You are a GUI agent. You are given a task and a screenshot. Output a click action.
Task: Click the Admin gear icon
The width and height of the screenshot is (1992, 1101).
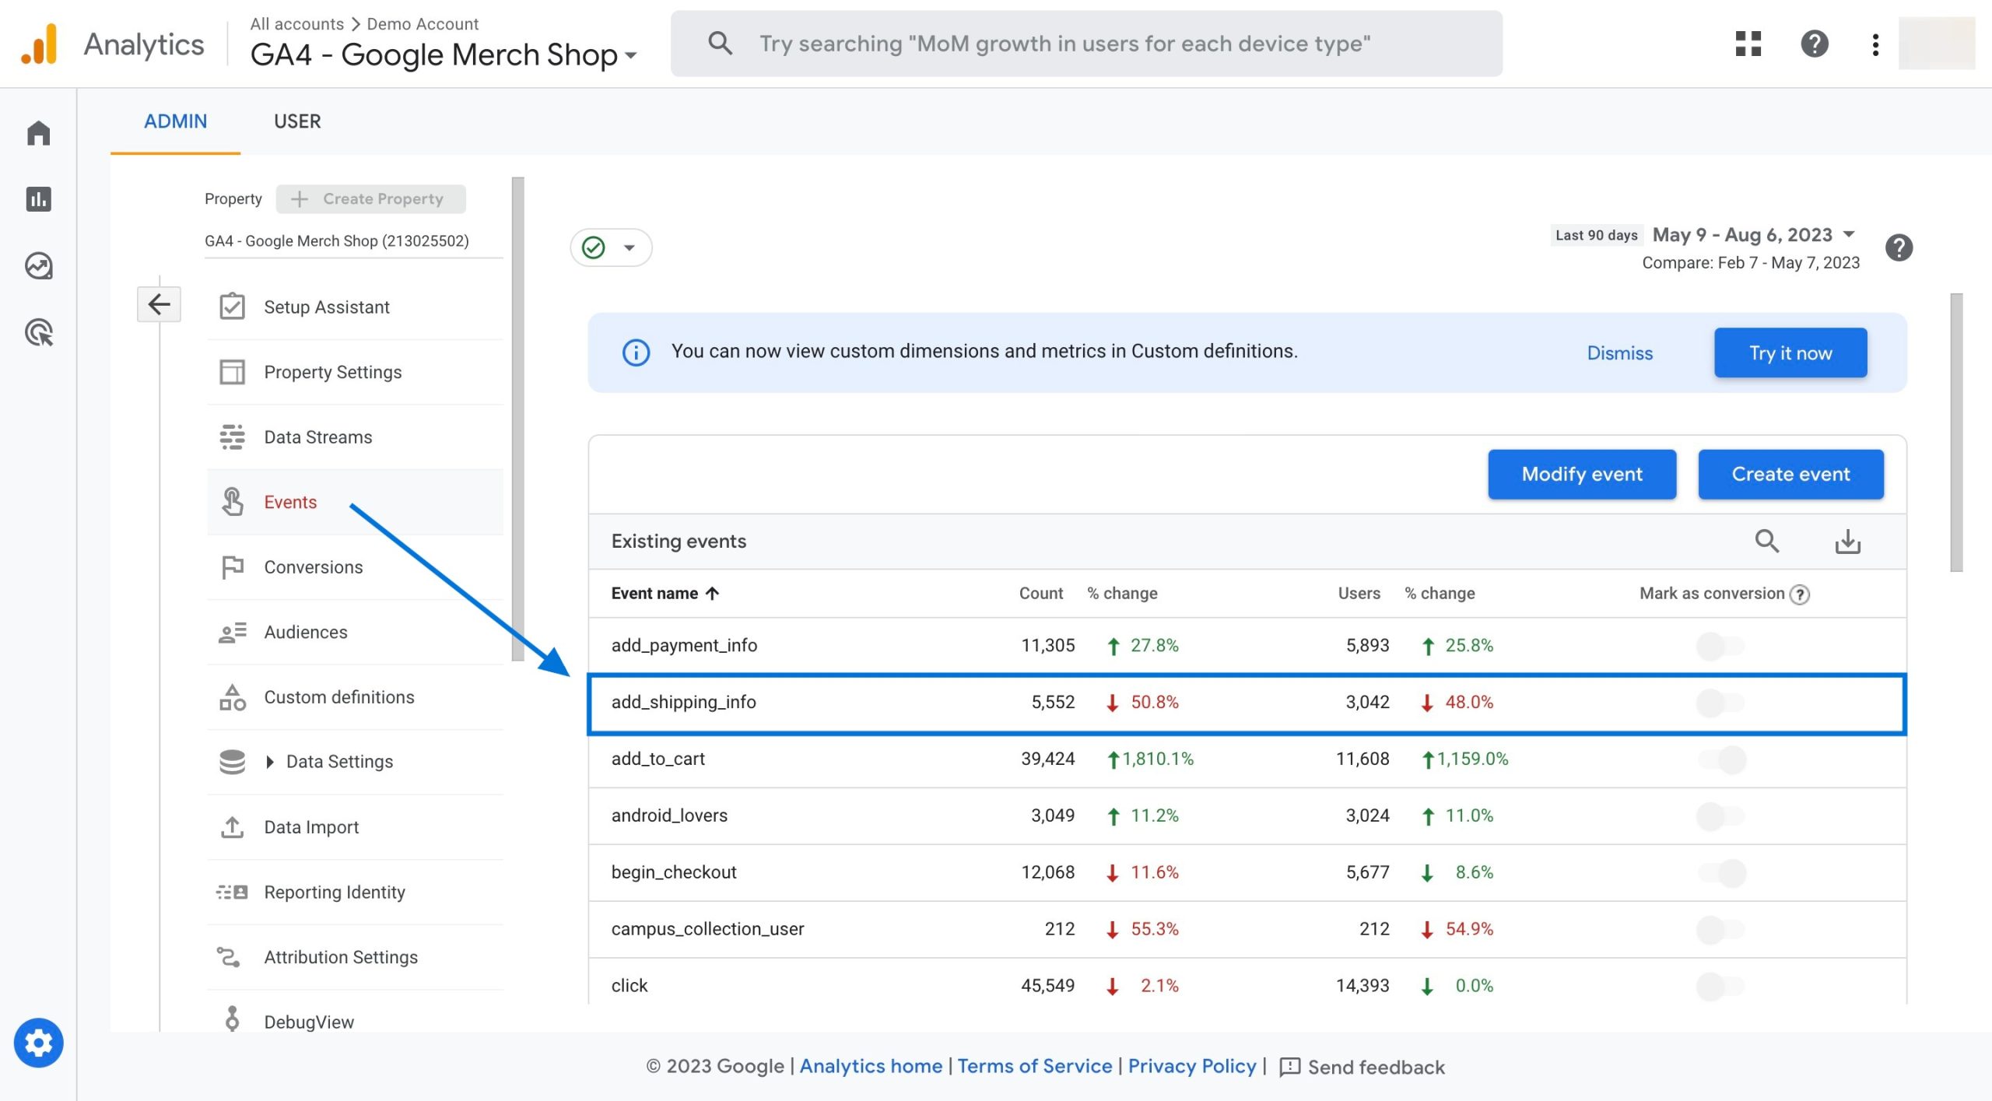[38, 1043]
